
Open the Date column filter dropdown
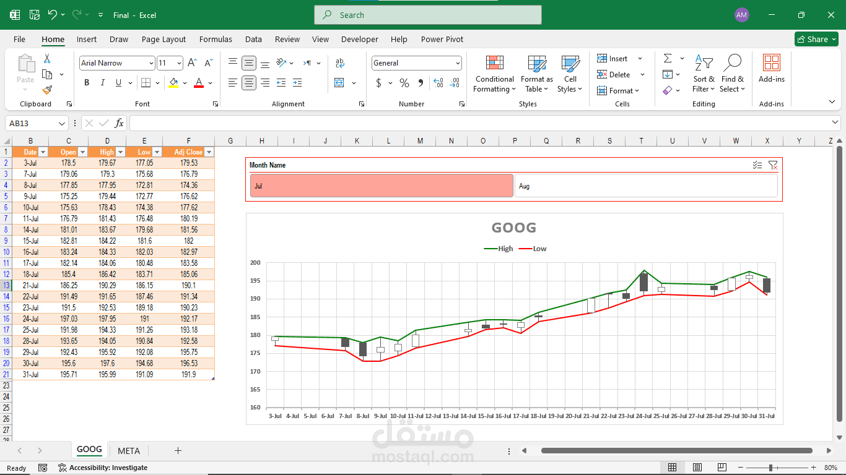(43, 152)
